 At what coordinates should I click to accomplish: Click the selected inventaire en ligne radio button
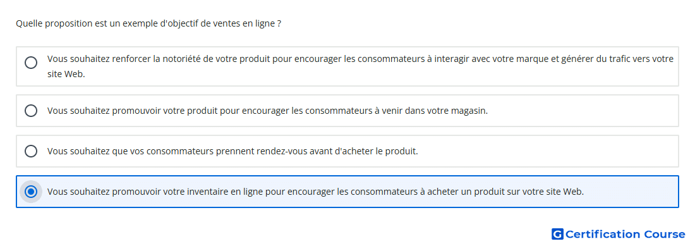point(31,192)
